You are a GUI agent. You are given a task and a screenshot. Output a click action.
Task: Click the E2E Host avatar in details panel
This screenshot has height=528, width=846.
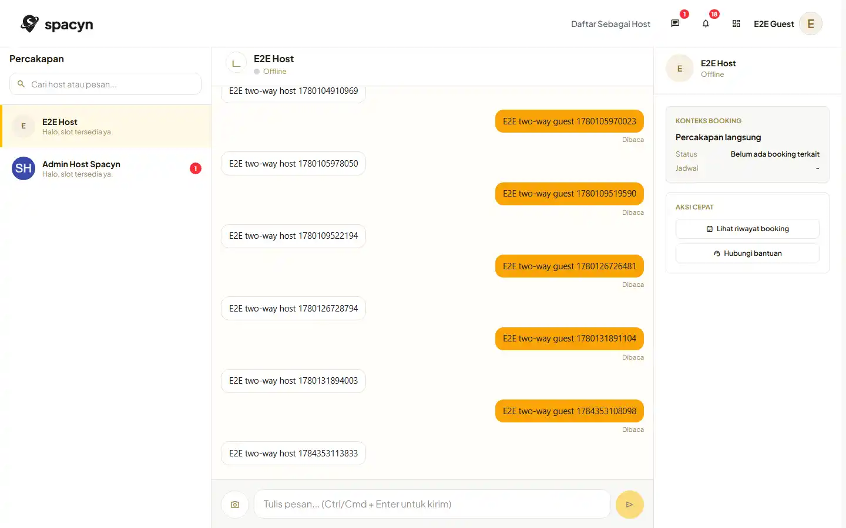(x=680, y=69)
